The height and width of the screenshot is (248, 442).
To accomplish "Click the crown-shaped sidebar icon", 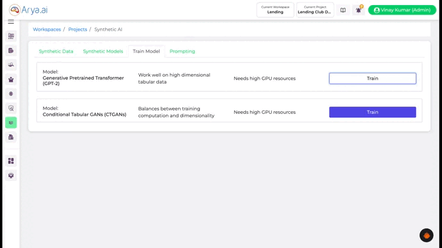I will click(x=11, y=79).
